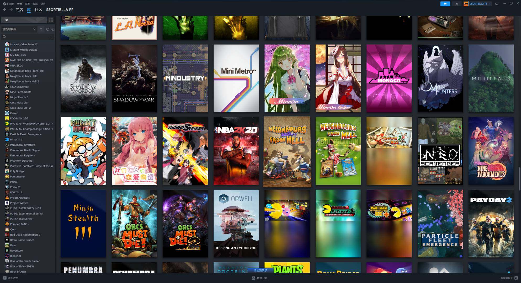Click the library vertical scrollbar thumb

[519, 179]
